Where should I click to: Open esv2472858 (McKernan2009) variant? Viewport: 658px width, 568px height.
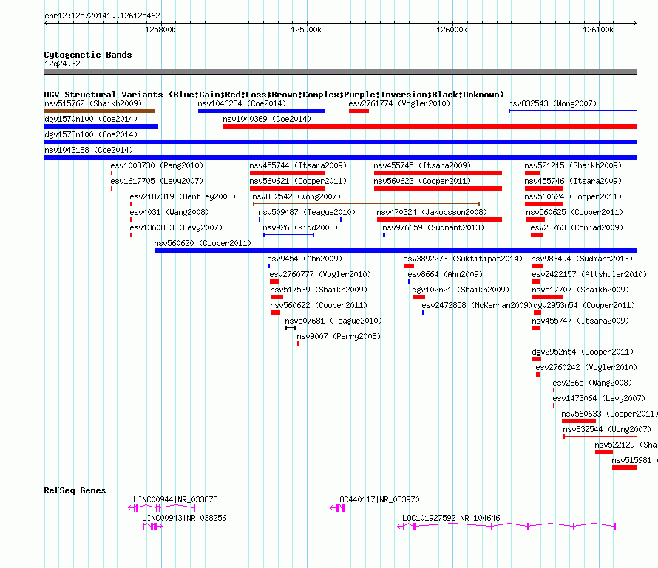[x=477, y=305]
